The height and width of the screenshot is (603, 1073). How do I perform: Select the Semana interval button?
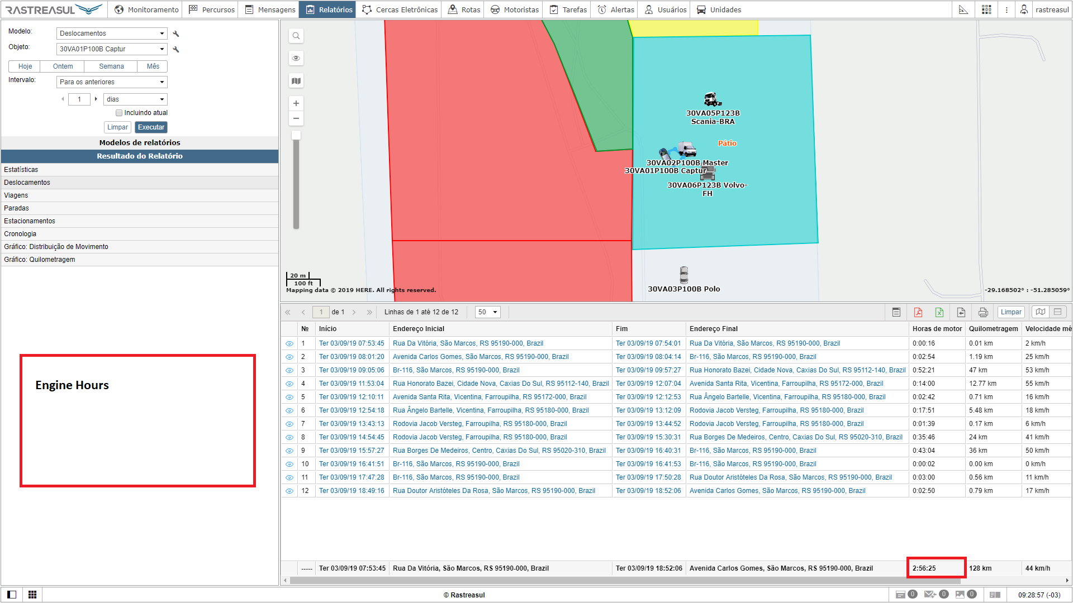[x=111, y=66]
